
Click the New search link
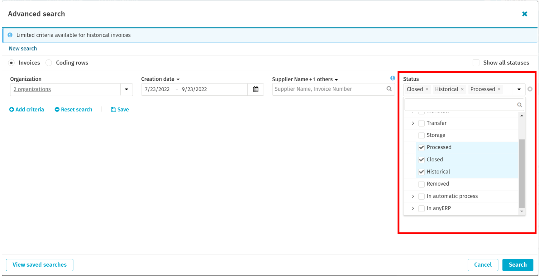[x=23, y=49]
